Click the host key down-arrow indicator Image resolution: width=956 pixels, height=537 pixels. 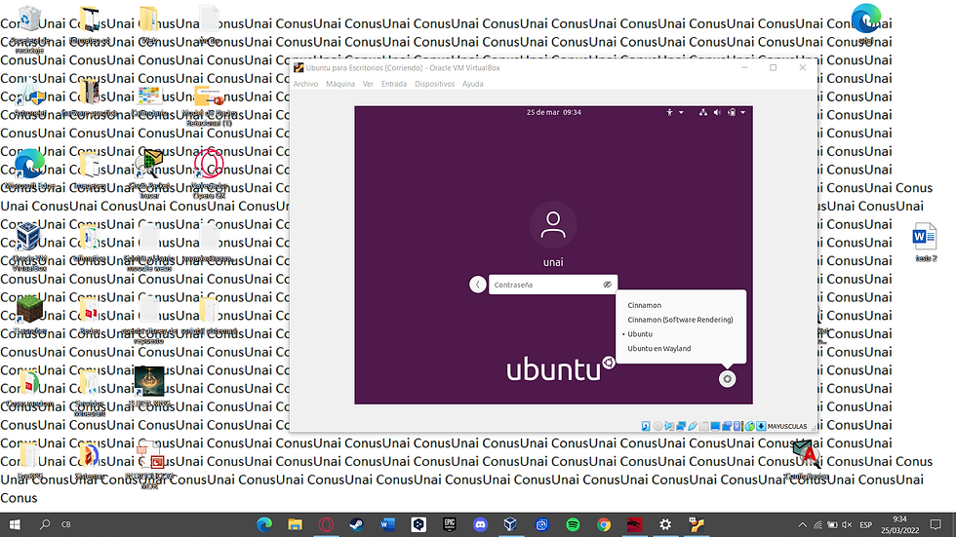(762, 426)
